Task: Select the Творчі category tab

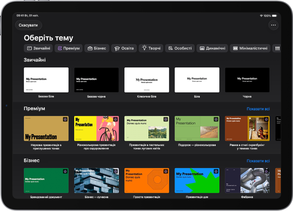Action: coord(151,48)
